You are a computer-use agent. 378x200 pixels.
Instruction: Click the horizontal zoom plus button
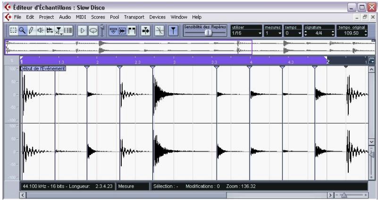point(366,195)
